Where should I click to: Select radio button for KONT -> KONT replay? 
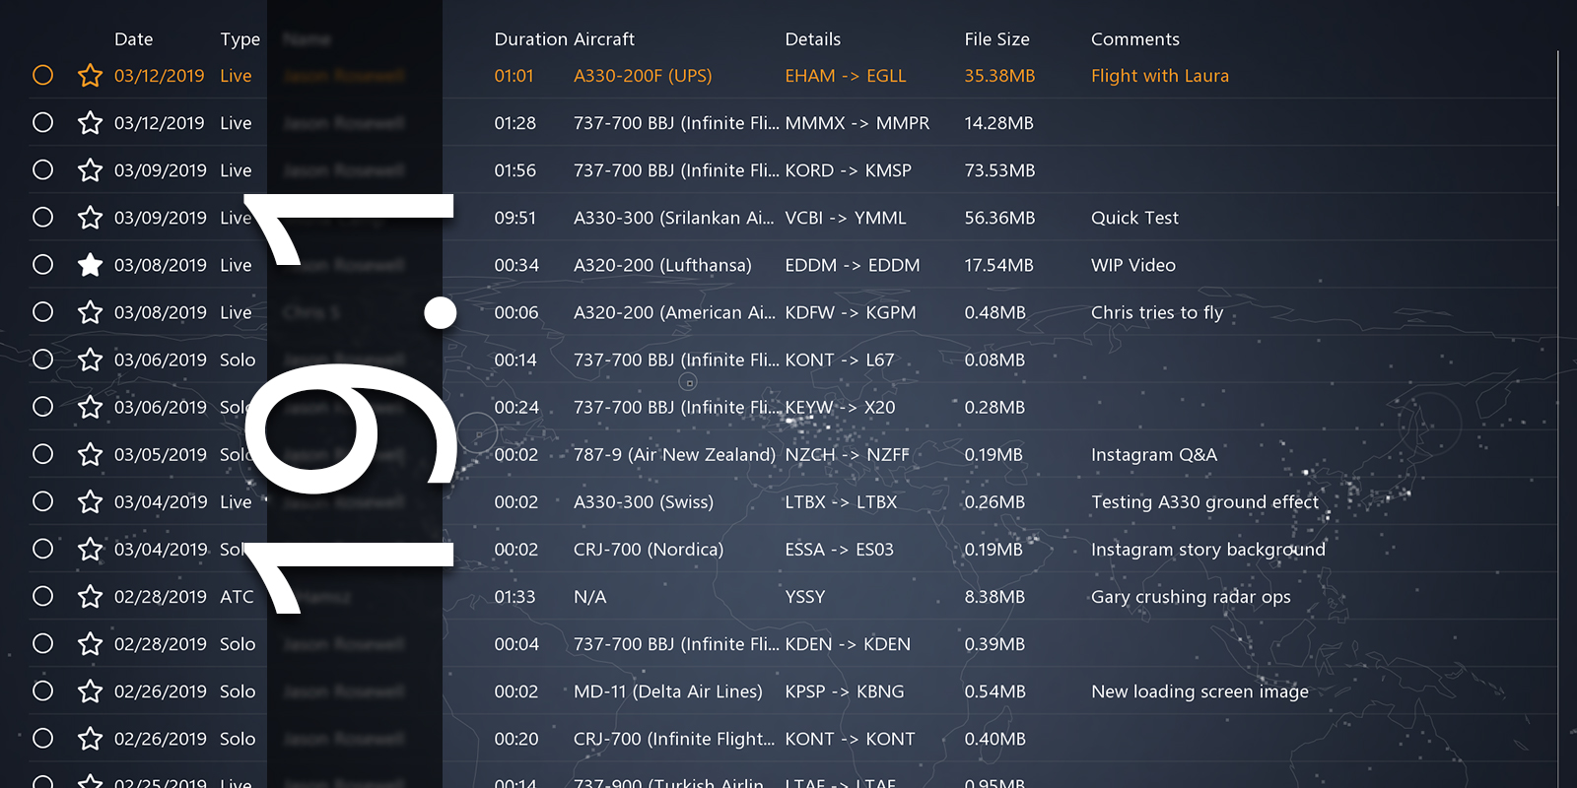coord(42,738)
